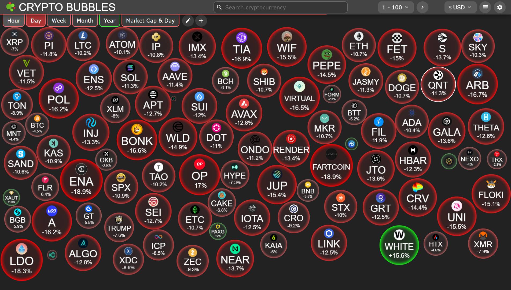Screen dimensions: 511x290
Task: Select the LDO -18.3% bubble
Action: point(22,260)
